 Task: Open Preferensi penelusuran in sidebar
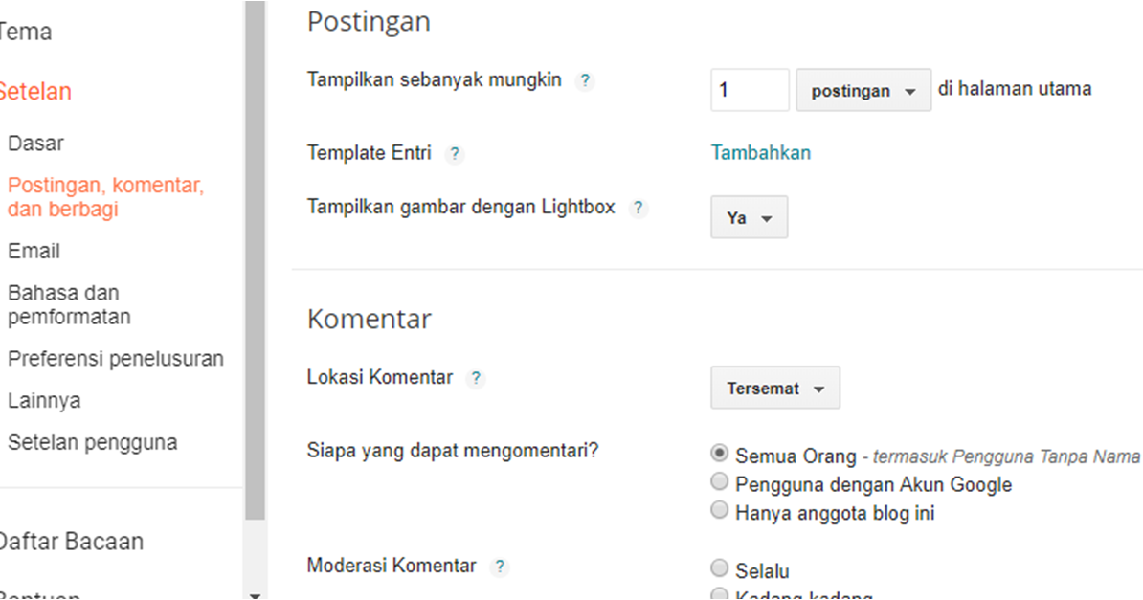[116, 359]
